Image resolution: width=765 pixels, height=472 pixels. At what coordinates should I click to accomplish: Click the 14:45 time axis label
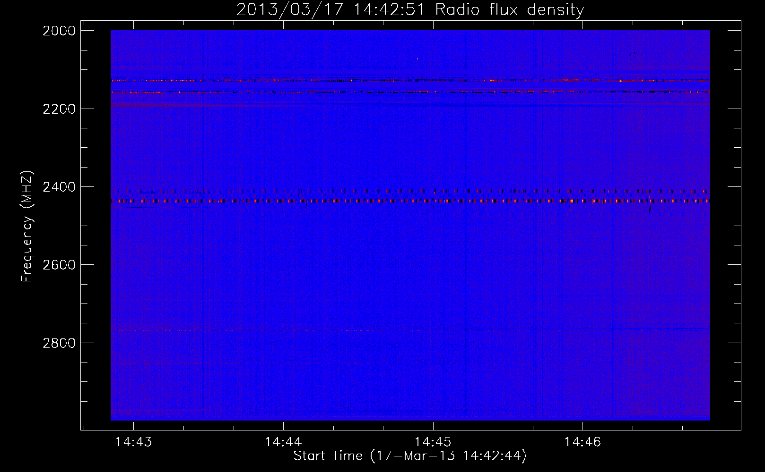pyautogui.click(x=433, y=442)
